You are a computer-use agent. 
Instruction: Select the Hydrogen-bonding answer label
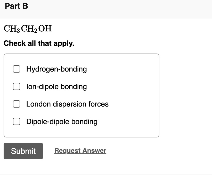(x=56, y=69)
